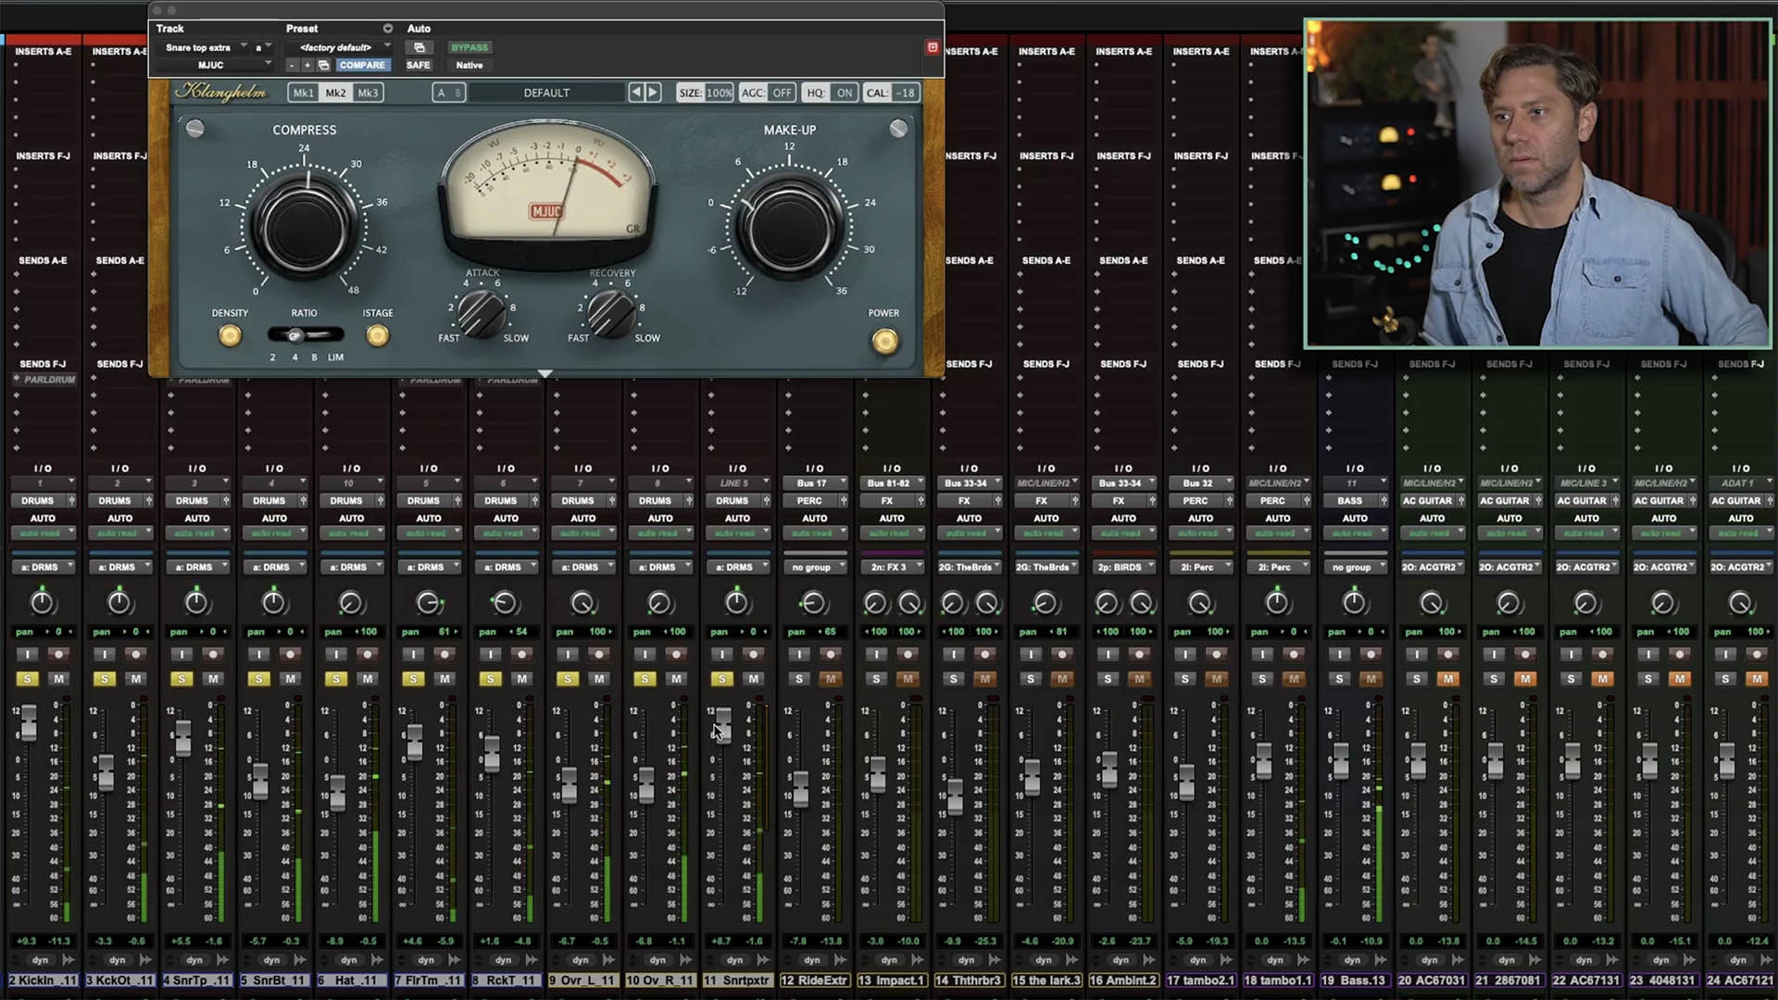Open the MJUC plugin selector dropdown
This screenshot has width=1778, height=1000.
216,65
